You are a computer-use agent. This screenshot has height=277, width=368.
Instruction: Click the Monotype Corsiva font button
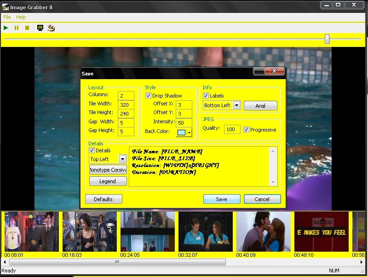coord(108,170)
